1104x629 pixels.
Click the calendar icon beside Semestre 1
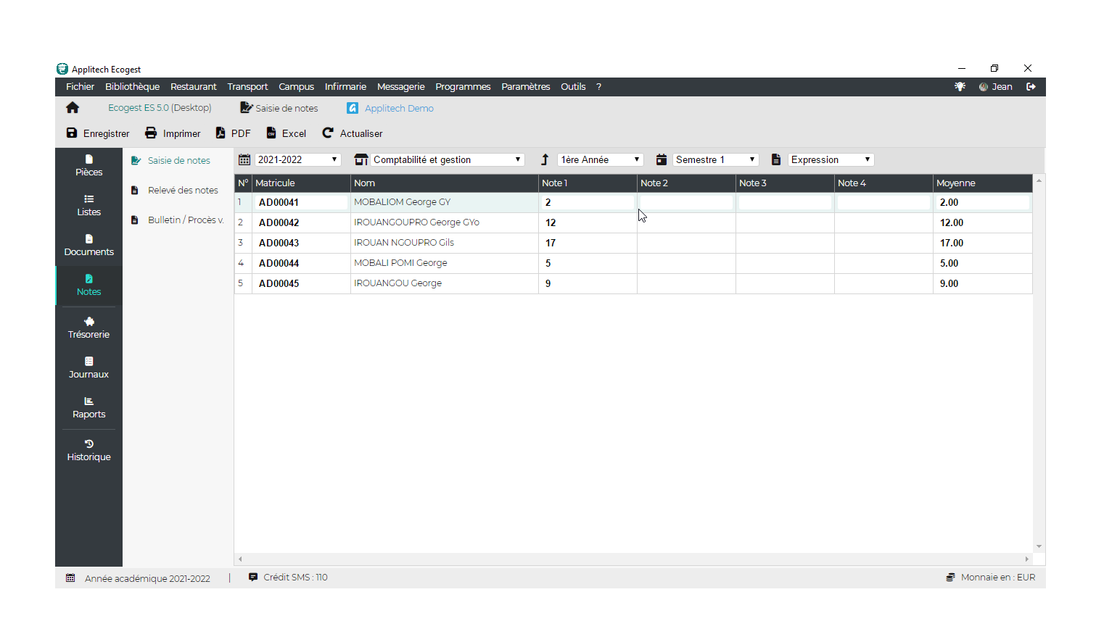tap(662, 160)
